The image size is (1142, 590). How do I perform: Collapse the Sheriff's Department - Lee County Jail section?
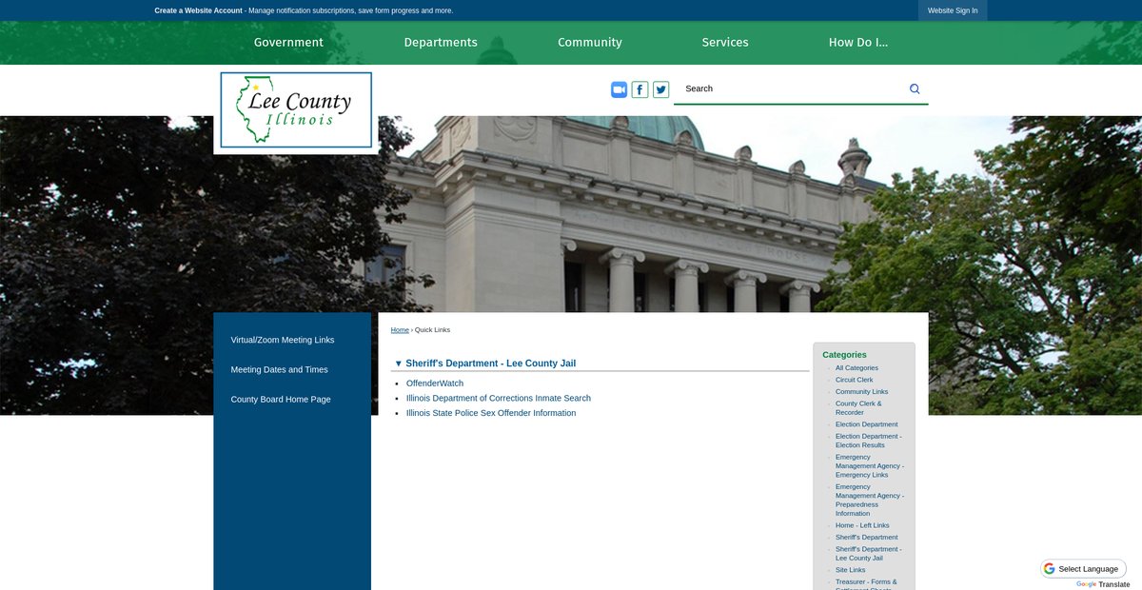pyautogui.click(x=399, y=364)
